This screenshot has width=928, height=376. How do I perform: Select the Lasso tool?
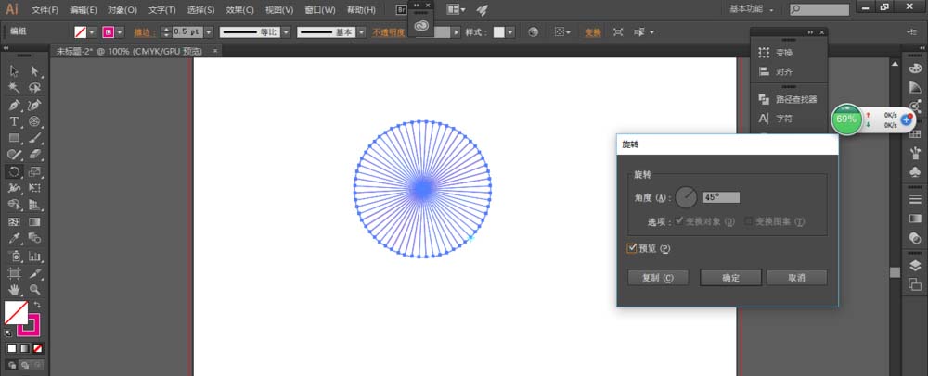pyautogui.click(x=35, y=88)
